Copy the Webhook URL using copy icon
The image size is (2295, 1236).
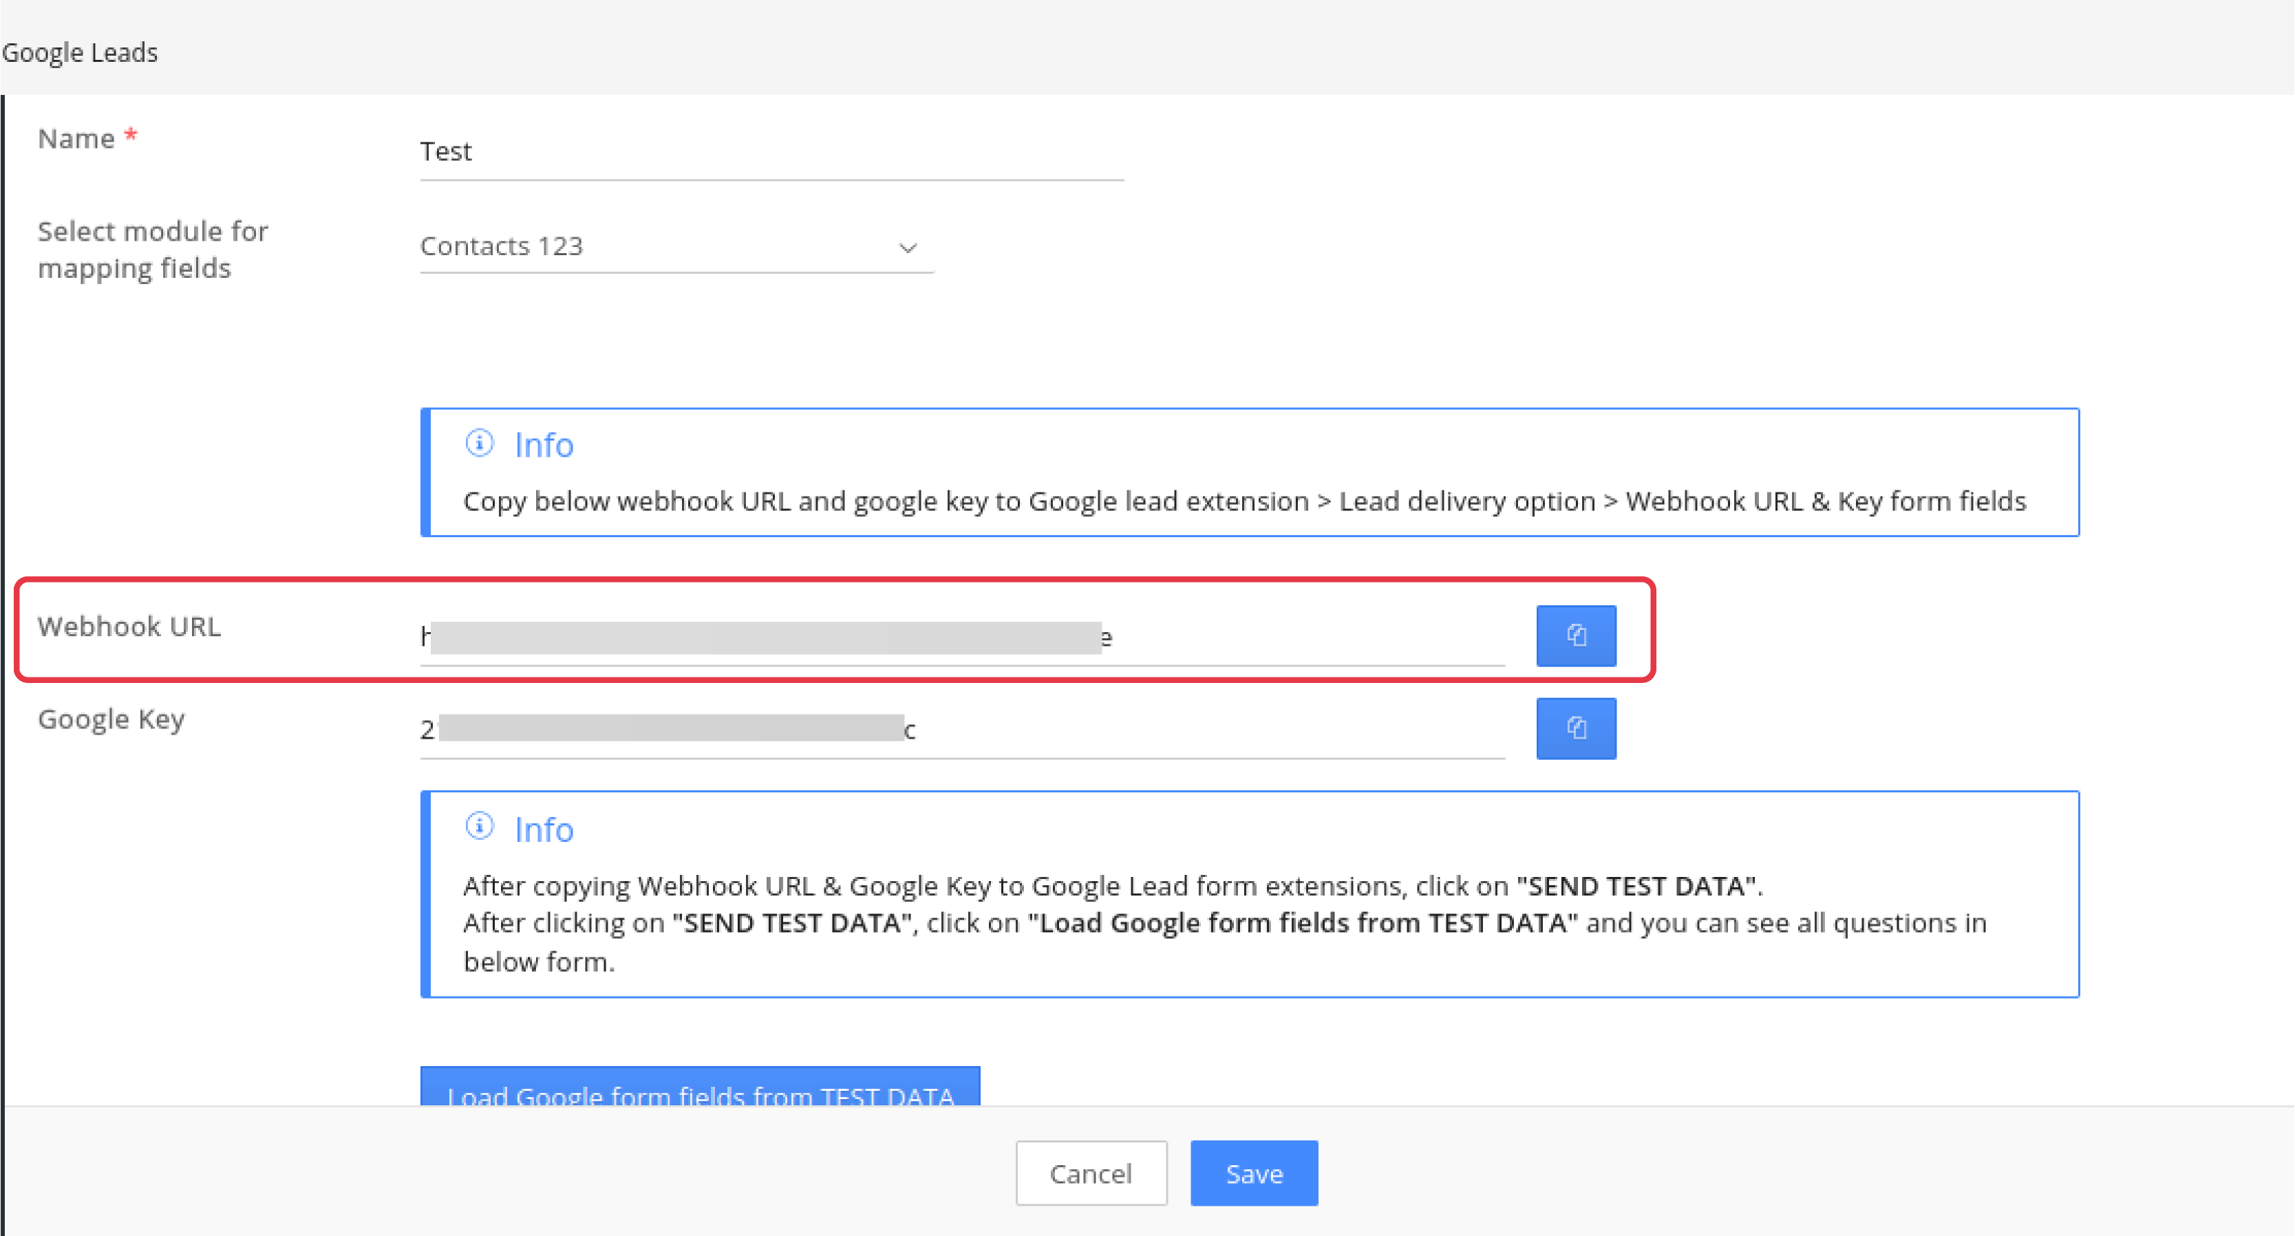point(1575,636)
